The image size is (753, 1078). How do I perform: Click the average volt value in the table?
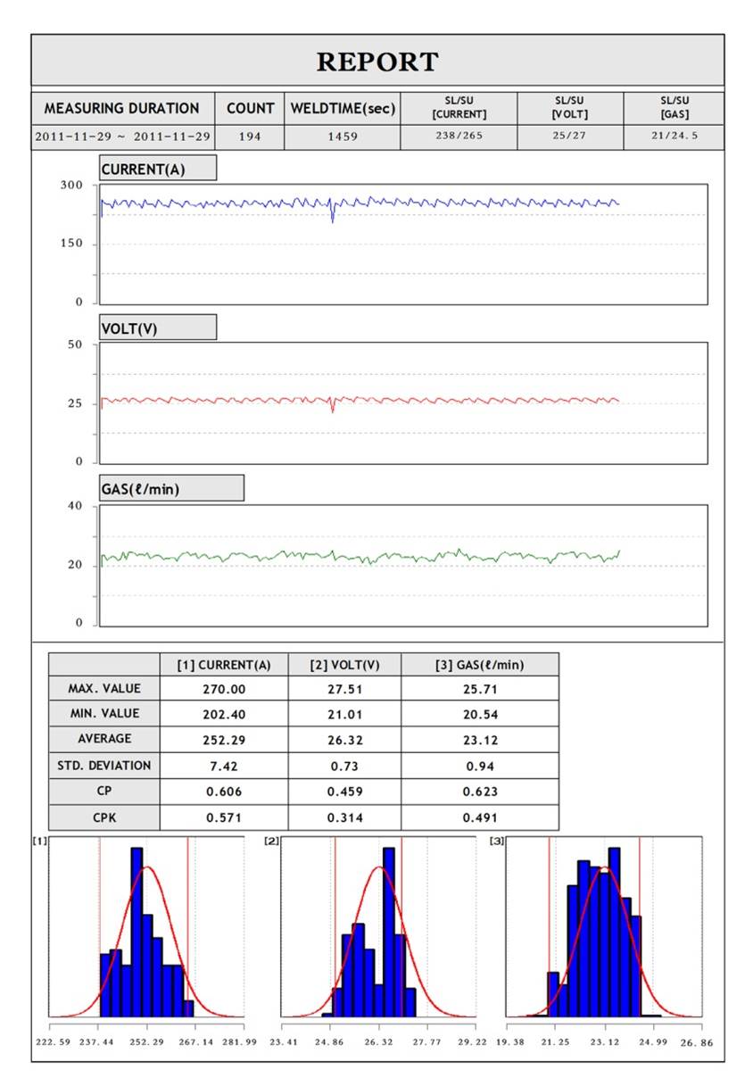pos(344,740)
